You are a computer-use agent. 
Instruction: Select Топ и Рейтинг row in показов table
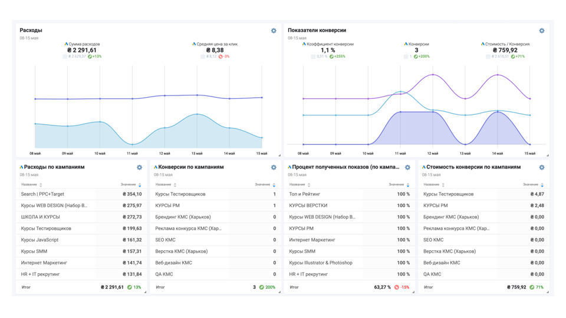pyautogui.click(x=349, y=194)
